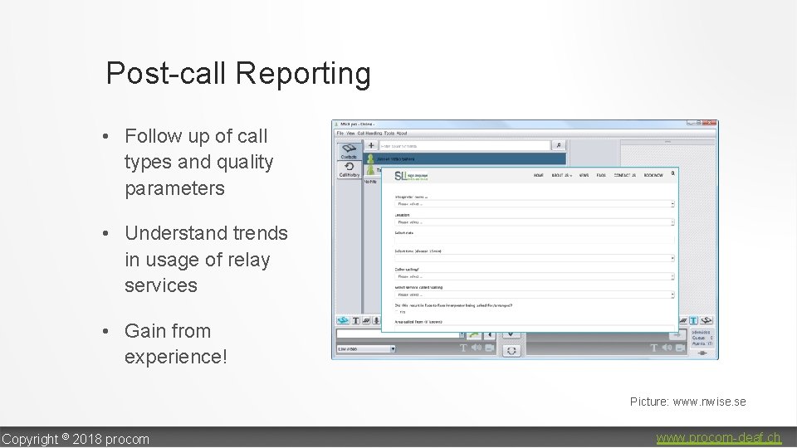Image resolution: width=797 pixels, height=448 pixels.
Task: Toggle the right panel camera icon
Action: pos(680,348)
